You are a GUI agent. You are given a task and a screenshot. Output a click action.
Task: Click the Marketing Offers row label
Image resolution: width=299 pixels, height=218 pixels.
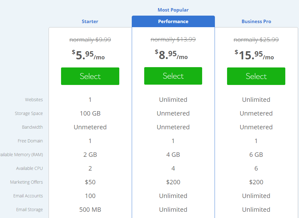pyautogui.click(x=26, y=182)
